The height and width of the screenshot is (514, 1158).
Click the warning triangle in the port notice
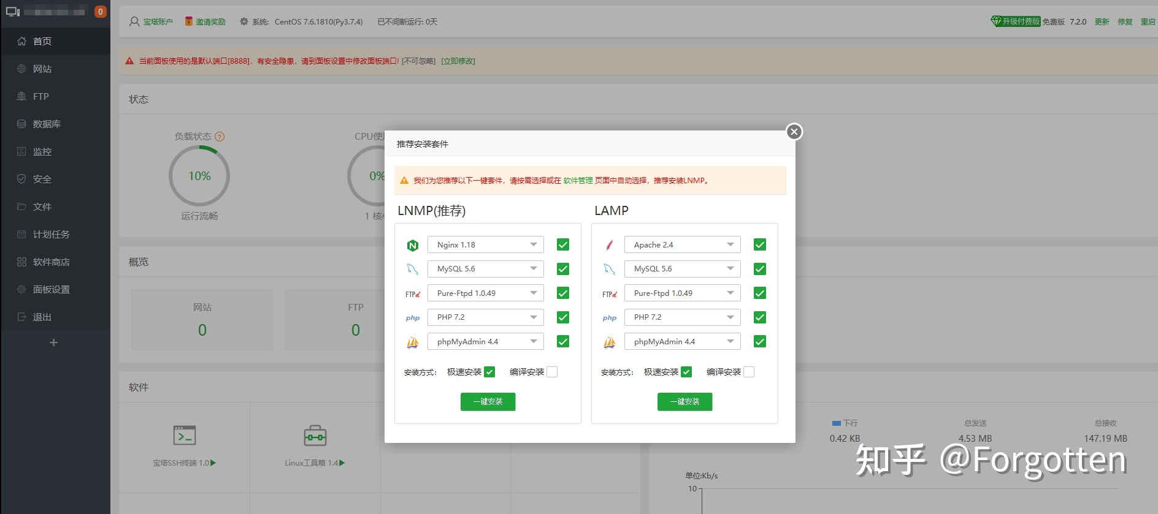(x=129, y=61)
